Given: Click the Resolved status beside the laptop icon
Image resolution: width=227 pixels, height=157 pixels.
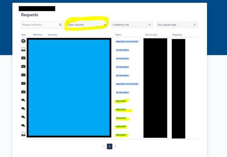Looking at the screenshot, I should tap(121, 135).
